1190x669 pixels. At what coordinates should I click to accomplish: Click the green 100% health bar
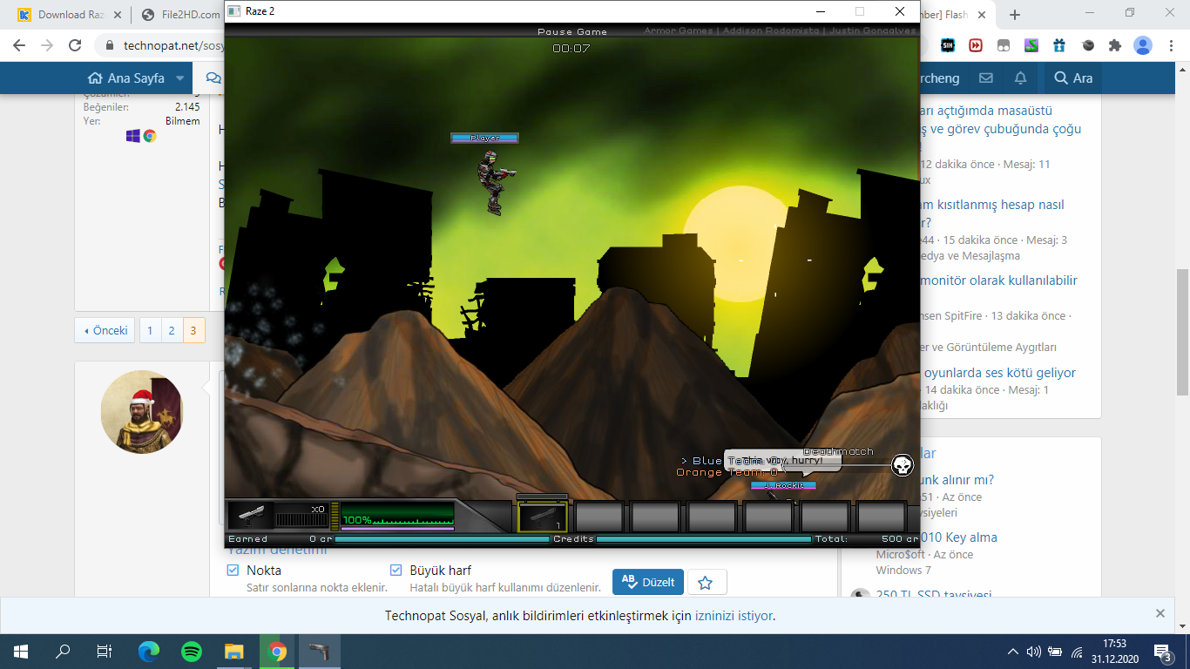tap(397, 514)
